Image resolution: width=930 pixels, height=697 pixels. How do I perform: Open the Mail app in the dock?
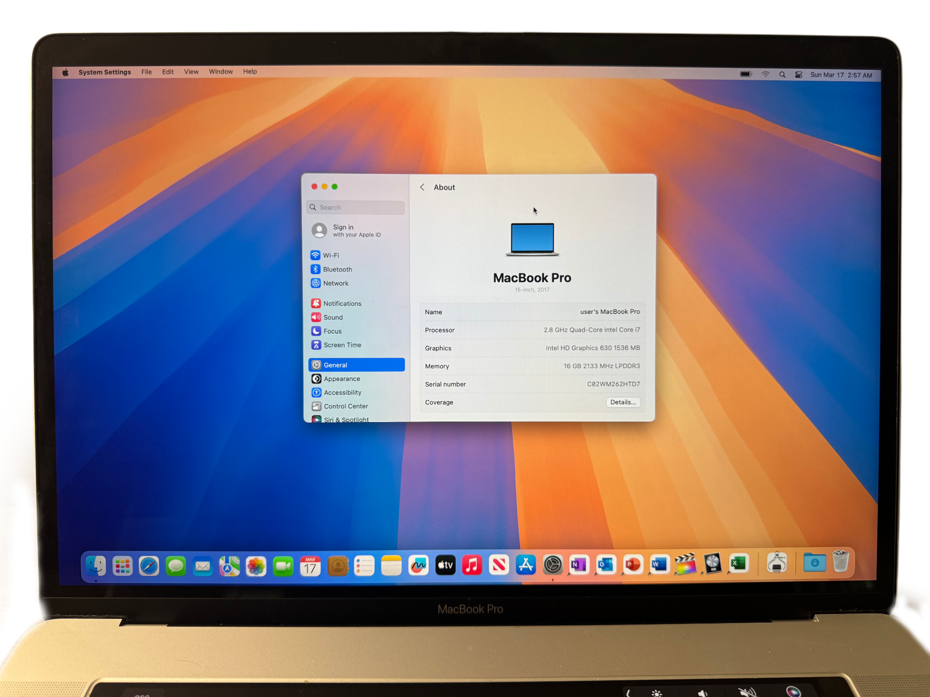(x=203, y=566)
